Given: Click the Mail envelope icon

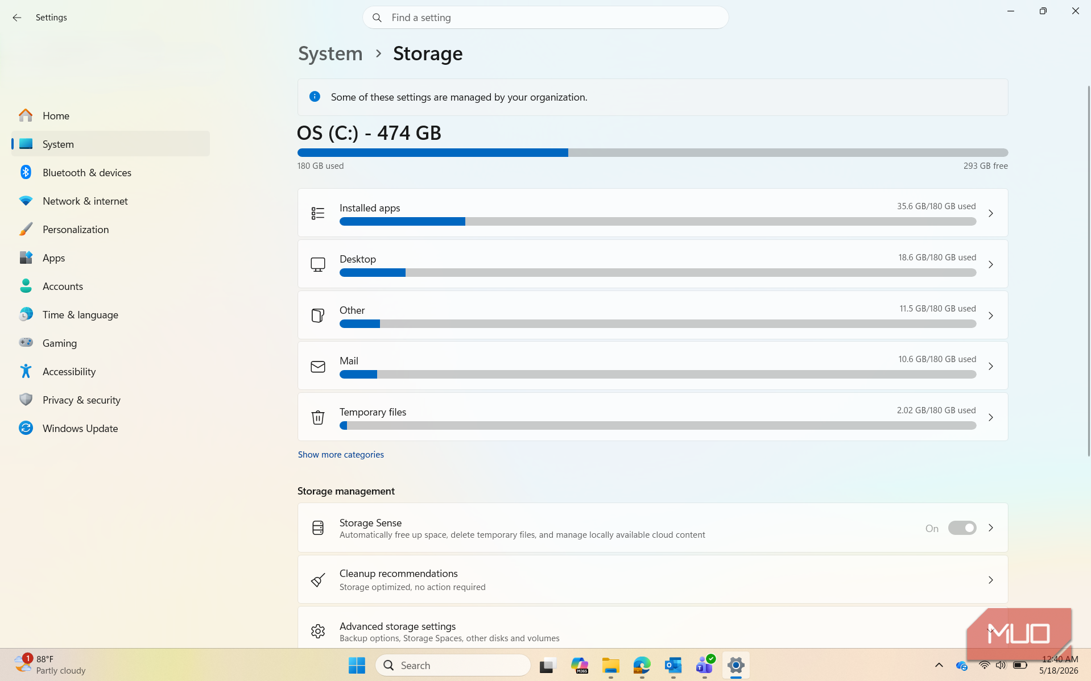Looking at the screenshot, I should point(318,367).
